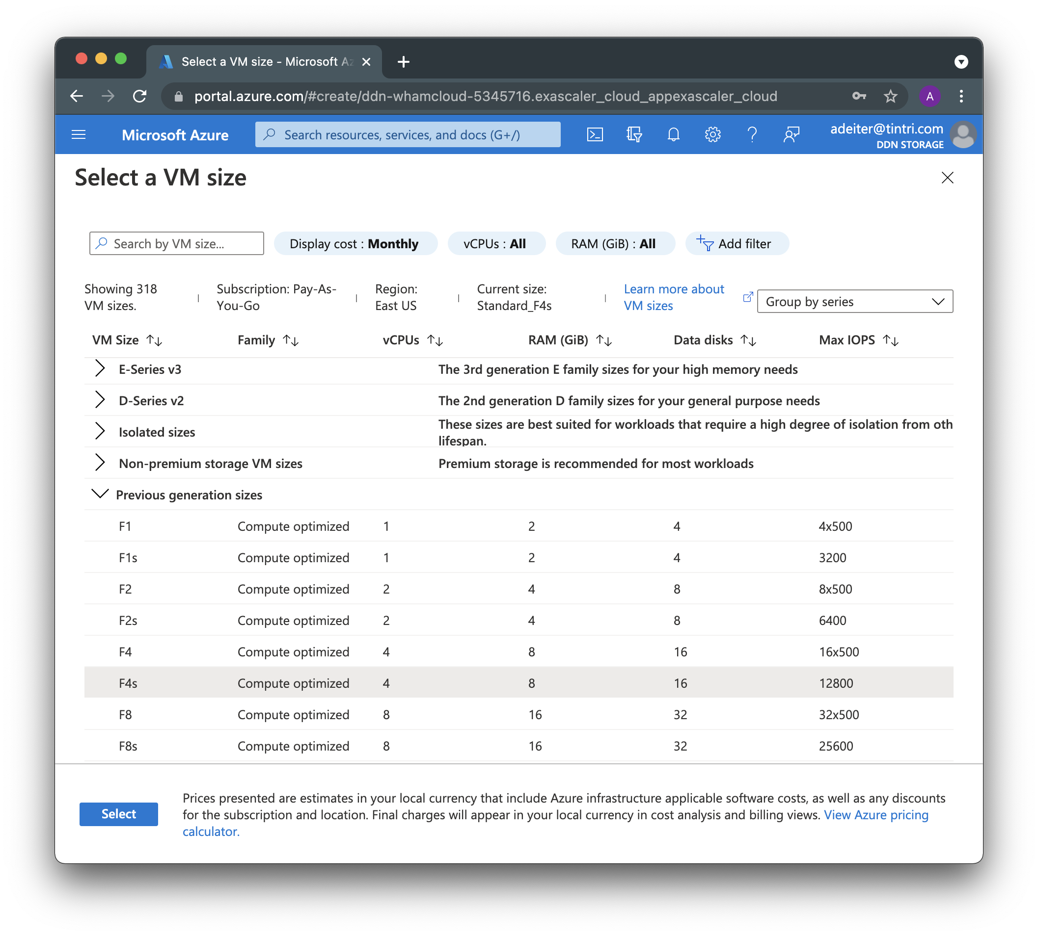Open Azure Cloud Shell icon
The width and height of the screenshot is (1038, 936).
(x=595, y=135)
